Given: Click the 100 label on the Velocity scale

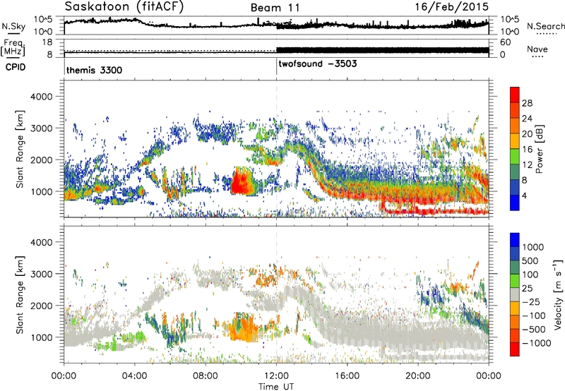Looking at the screenshot, I should pyautogui.click(x=530, y=275).
